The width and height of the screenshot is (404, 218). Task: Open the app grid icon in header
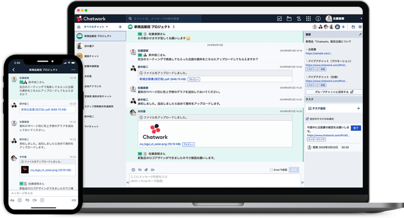(x=308, y=19)
